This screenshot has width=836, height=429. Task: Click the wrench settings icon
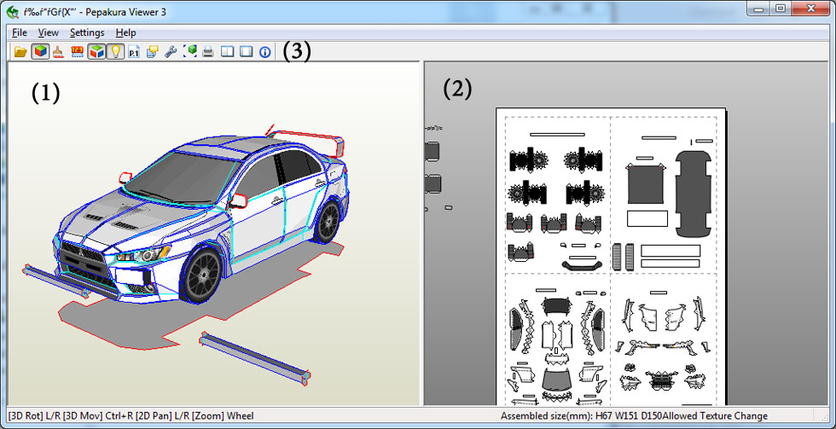[171, 52]
